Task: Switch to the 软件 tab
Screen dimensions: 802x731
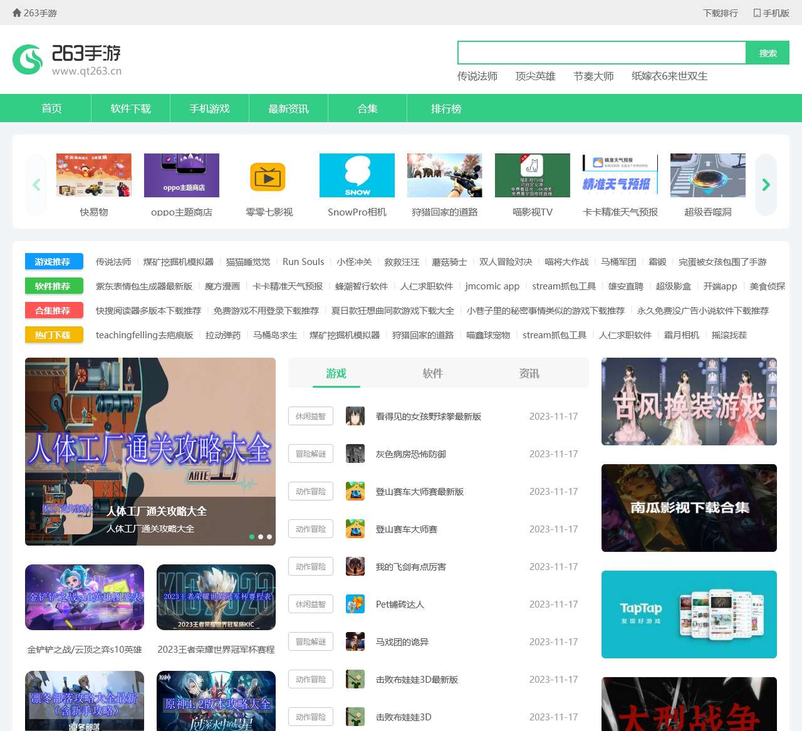Action: (x=432, y=373)
